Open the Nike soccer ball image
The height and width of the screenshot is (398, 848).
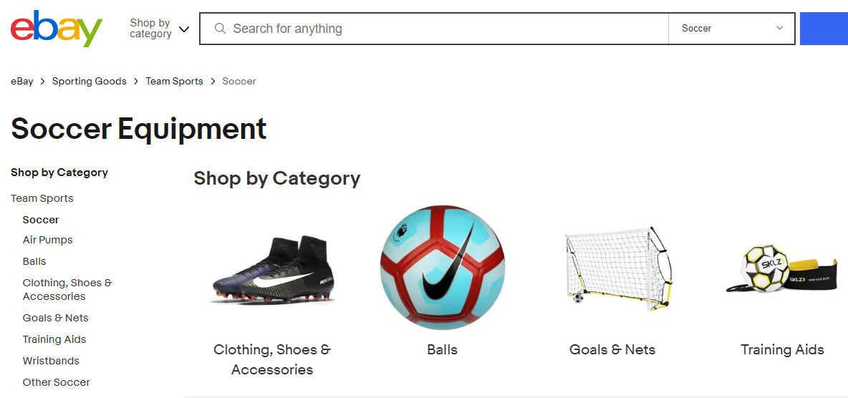point(442,267)
